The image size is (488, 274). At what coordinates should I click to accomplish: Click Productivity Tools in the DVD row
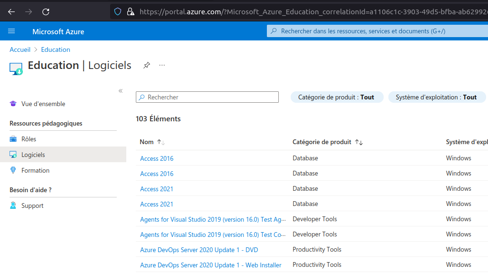[317, 249]
